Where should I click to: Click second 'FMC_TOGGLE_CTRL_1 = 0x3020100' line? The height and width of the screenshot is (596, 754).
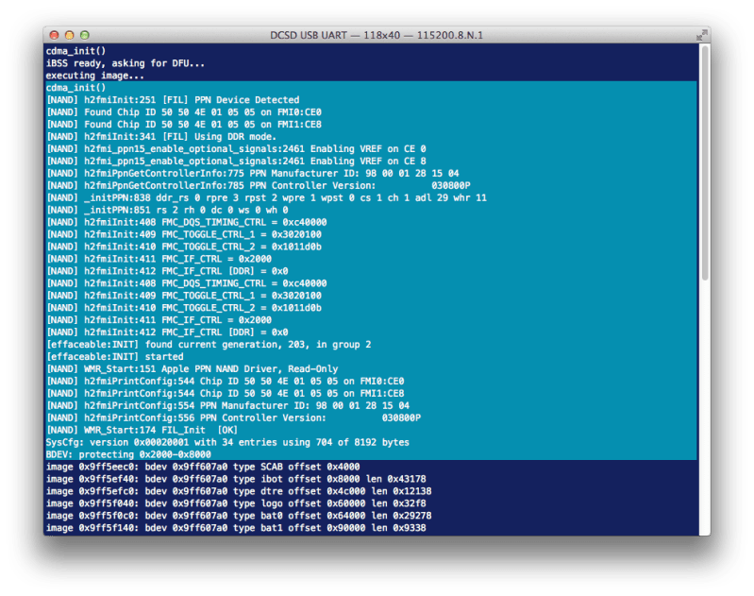[x=184, y=296]
